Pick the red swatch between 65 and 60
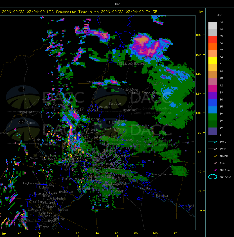The width and height of the screenshot is (234, 237). pos(213,40)
